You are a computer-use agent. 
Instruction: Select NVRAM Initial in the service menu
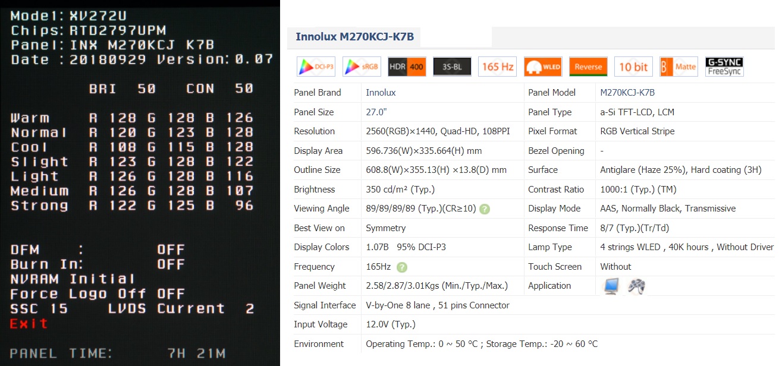(73, 279)
